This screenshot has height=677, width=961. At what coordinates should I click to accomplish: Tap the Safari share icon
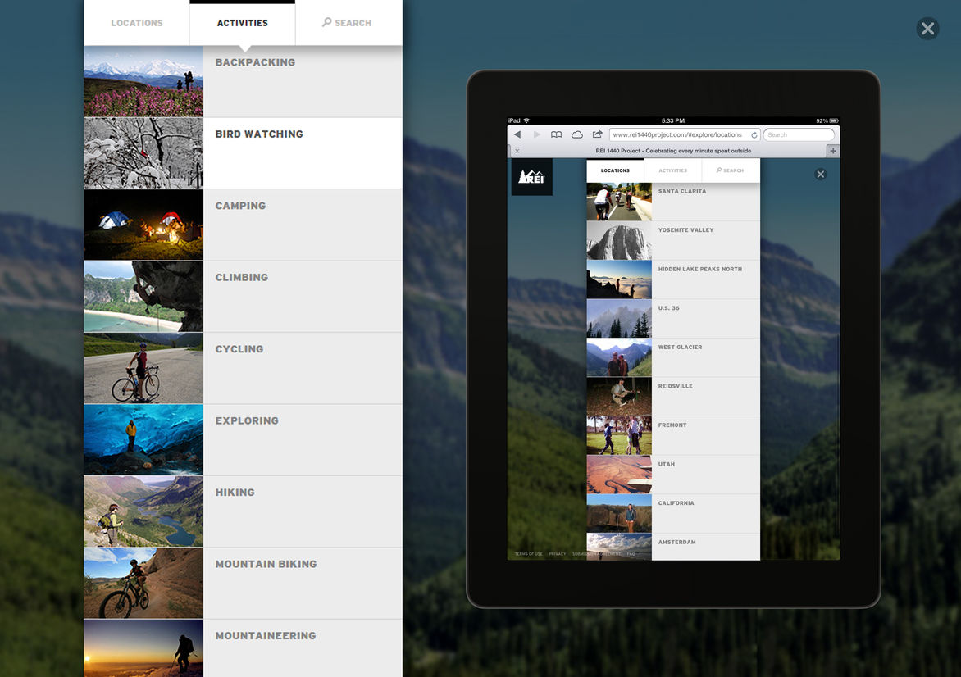click(598, 134)
